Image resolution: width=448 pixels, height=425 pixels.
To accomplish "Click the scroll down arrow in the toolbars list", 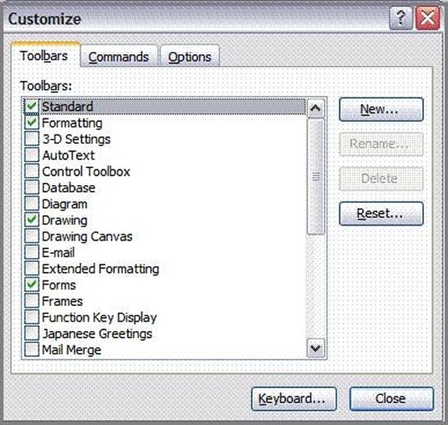I will point(316,348).
